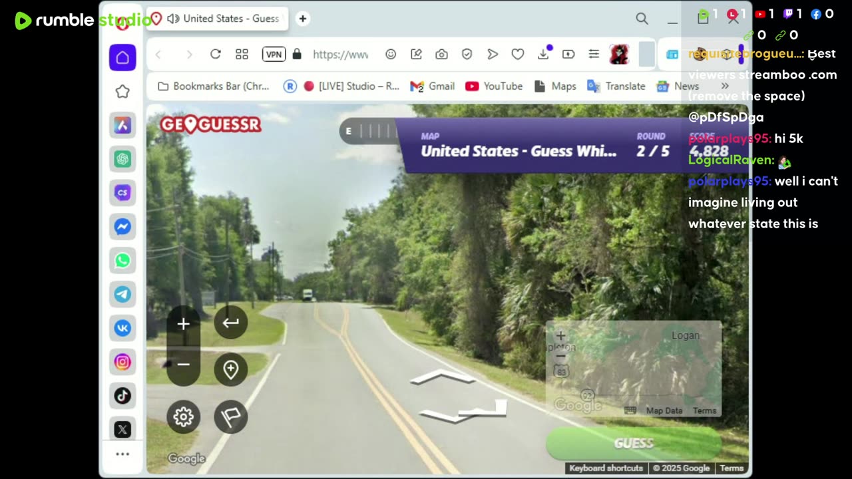Screen dimensions: 852x479
Task: Open the YouTube bookmark
Action: 494,86
